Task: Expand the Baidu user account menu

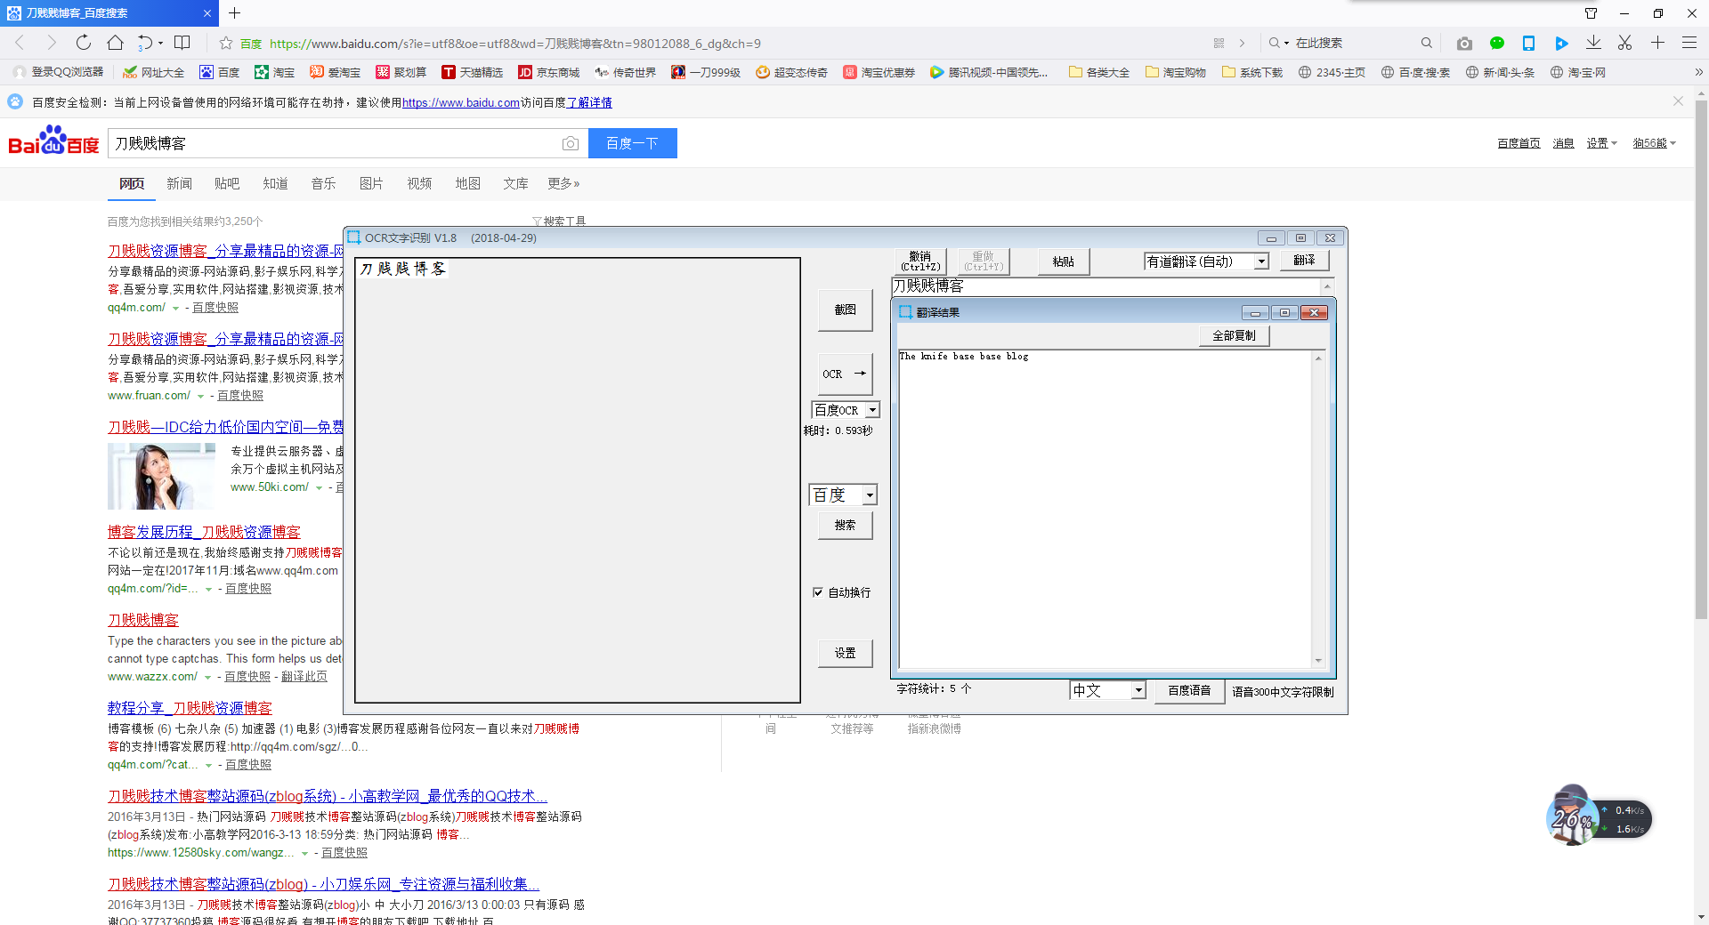Action: pyautogui.click(x=1654, y=143)
